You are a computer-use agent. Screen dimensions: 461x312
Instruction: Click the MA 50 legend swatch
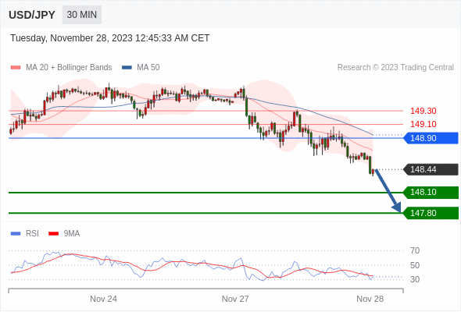(127, 68)
